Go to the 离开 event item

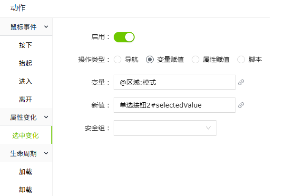tap(26, 99)
